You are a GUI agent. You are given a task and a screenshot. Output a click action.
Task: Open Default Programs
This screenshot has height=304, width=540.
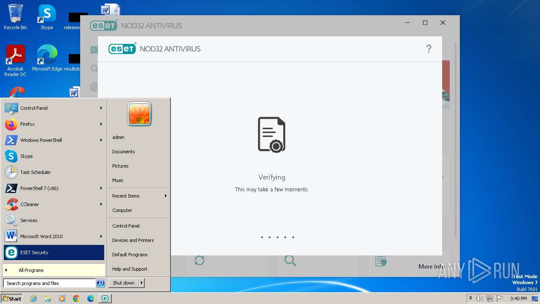pyautogui.click(x=139, y=255)
